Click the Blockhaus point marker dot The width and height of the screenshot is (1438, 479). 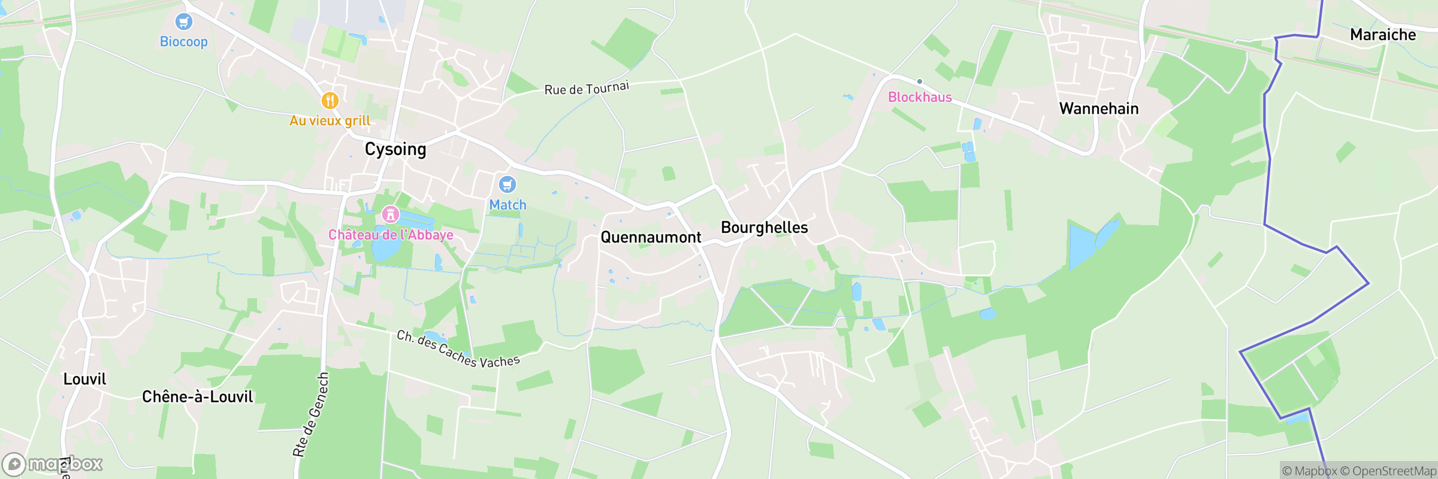click(x=920, y=81)
